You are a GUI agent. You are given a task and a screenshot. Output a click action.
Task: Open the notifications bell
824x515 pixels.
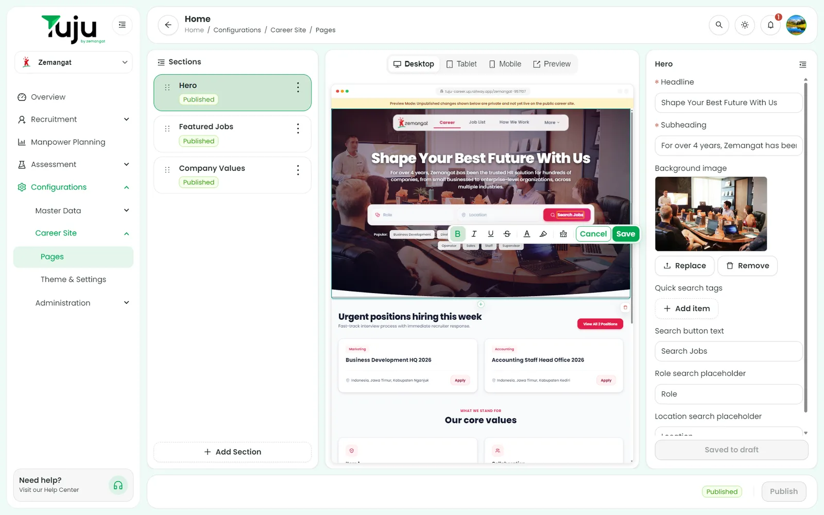[x=770, y=25]
